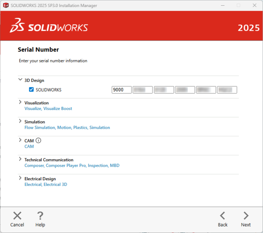This screenshot has height=233, width=263.
Task: Click the fifth serial number field
Action: point(206,90)
